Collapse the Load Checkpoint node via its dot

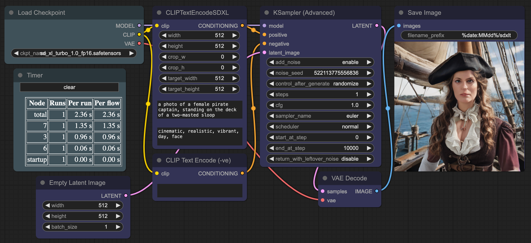click(11, 13)
